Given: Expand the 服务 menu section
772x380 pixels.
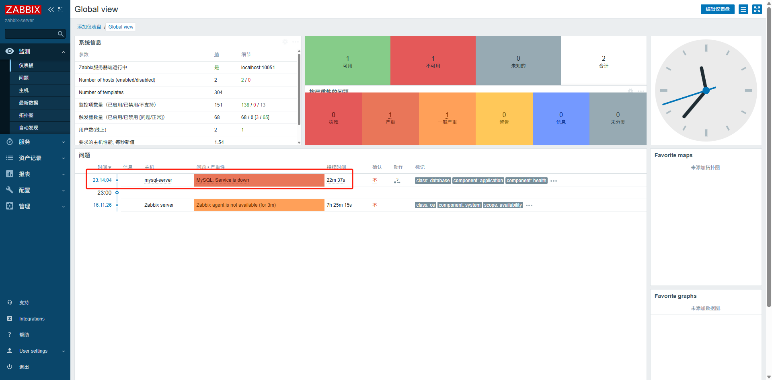Looking at the screenshot, I should click(x=64, y=142).
